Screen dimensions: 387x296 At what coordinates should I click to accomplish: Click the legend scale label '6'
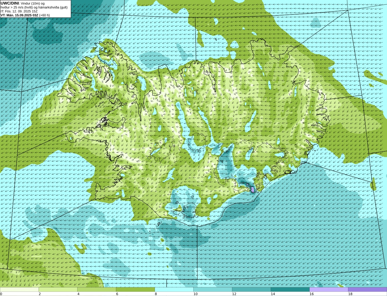click(117, 294)
